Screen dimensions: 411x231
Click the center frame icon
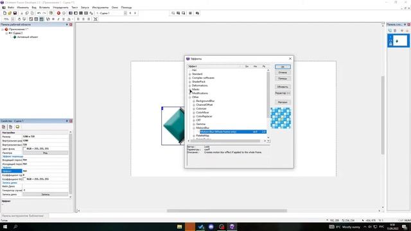(x=96, y=19)
